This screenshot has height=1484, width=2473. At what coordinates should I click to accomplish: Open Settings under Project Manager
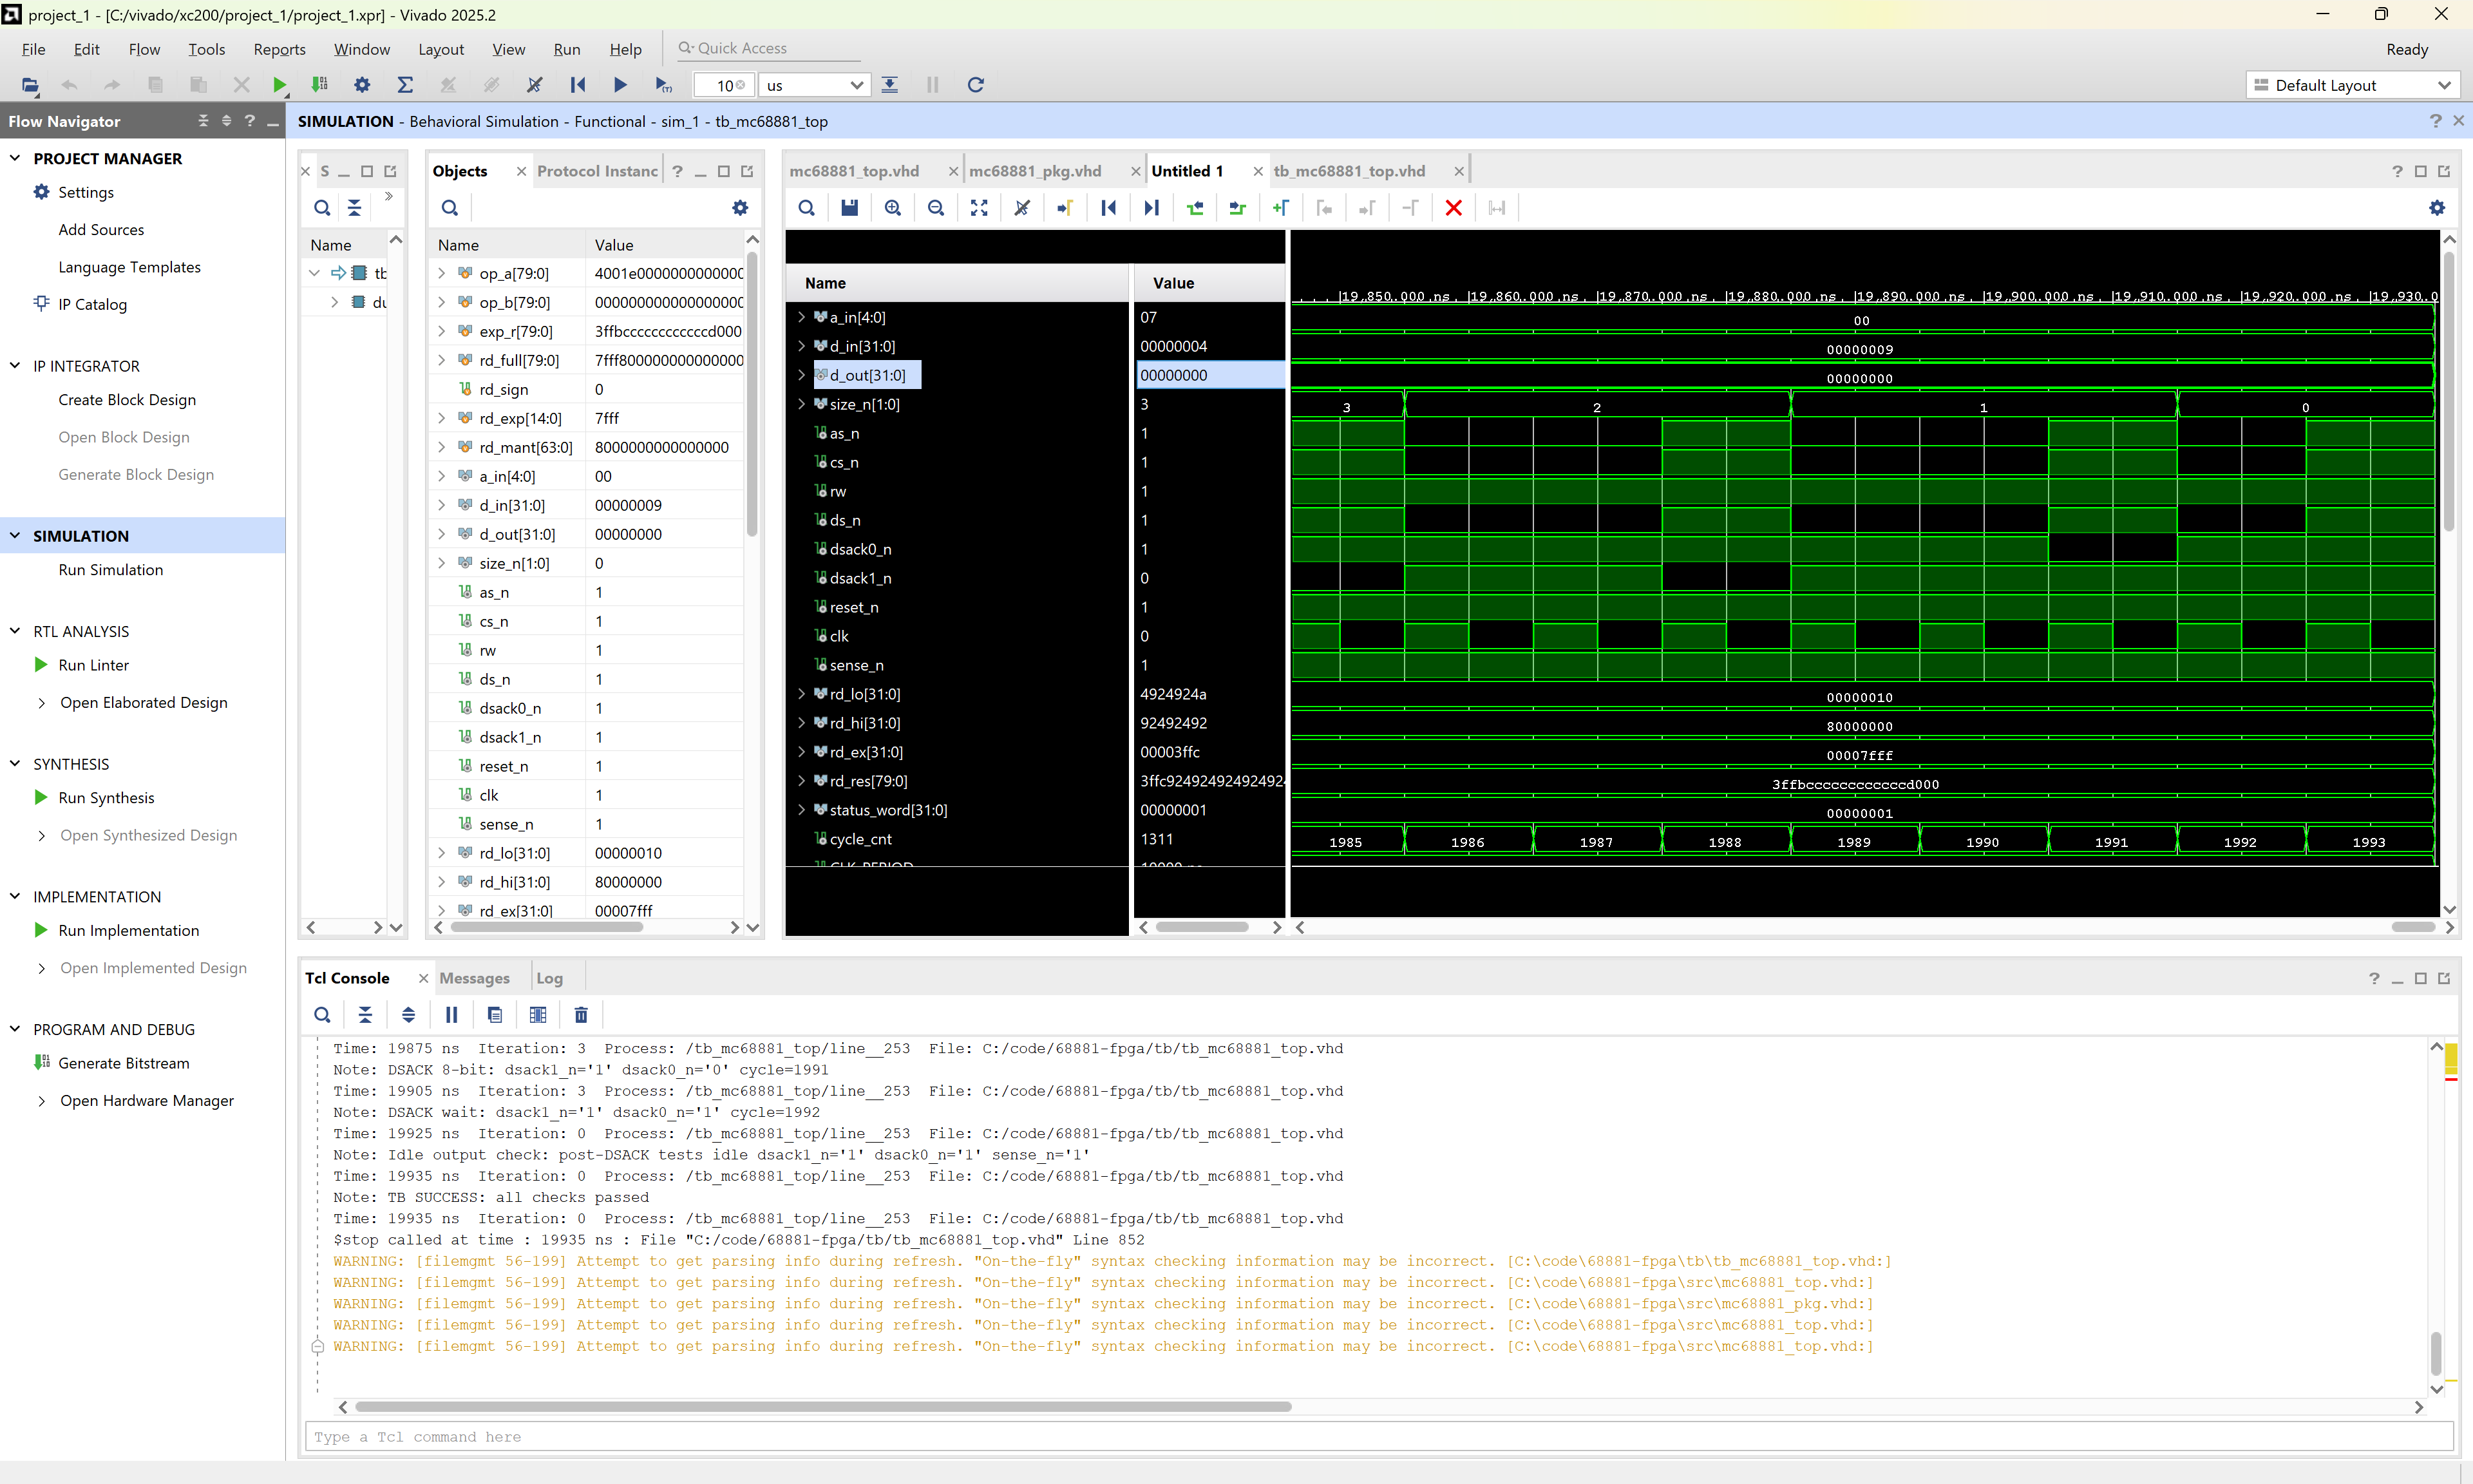point(86,192)
